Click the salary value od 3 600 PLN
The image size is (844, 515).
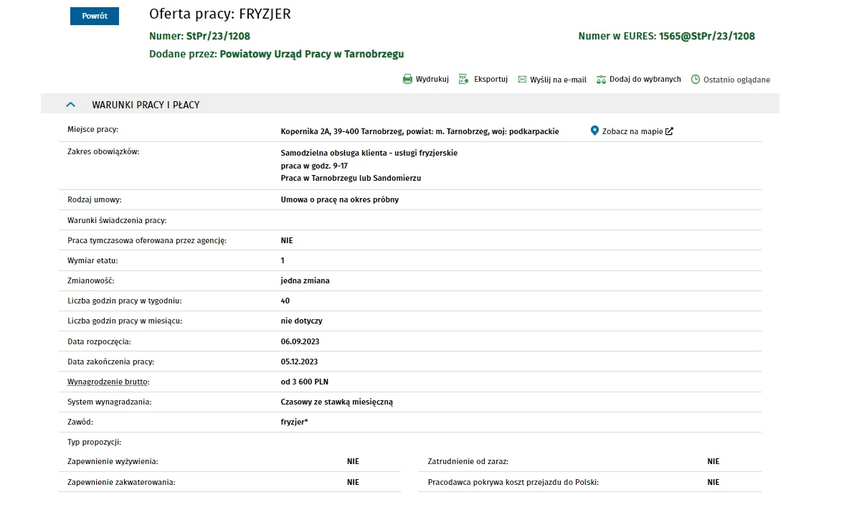coord(305,382)
